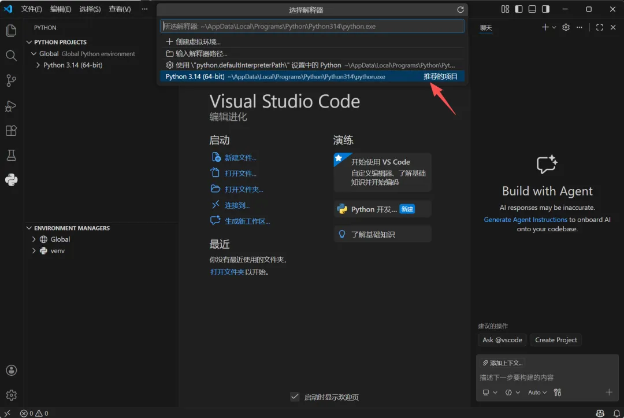Open Run and Debug view
The width and height of the screenshot is (624, 418).
point(11,106)
